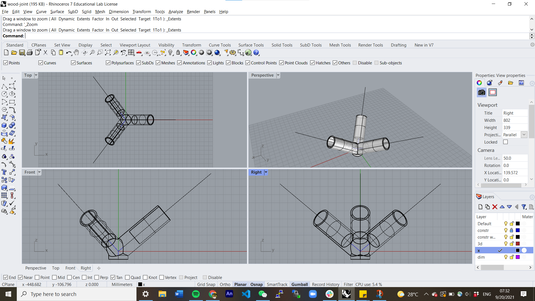Click the camera icon in Properties panel

pos(481,93)
